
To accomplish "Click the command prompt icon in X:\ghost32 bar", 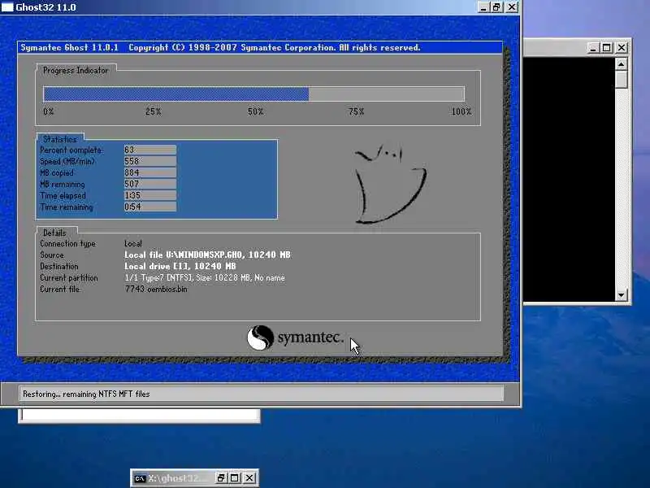I will click(x=140, y=478).
